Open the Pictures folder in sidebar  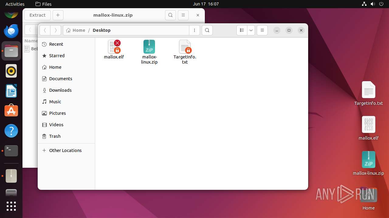[x=66, y=113]
